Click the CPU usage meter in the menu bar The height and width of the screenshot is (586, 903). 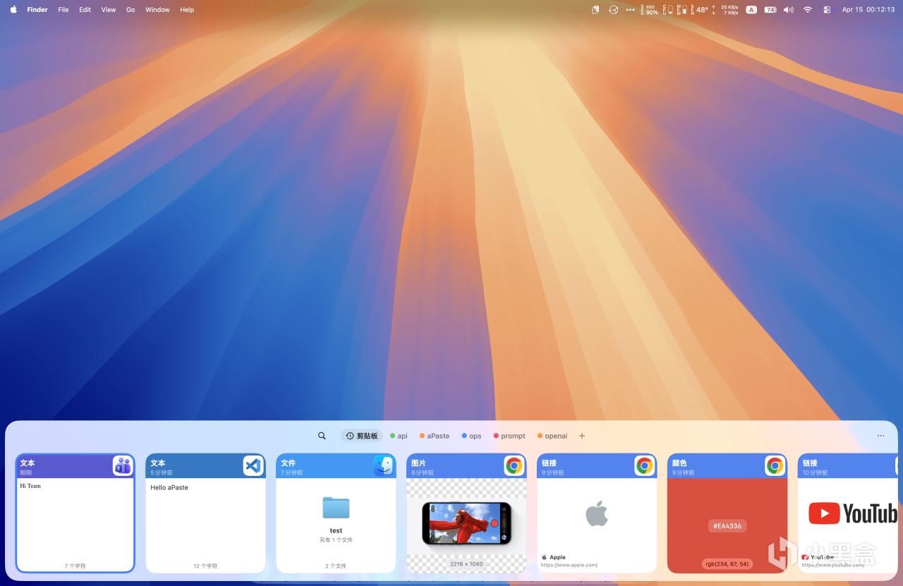667,10
